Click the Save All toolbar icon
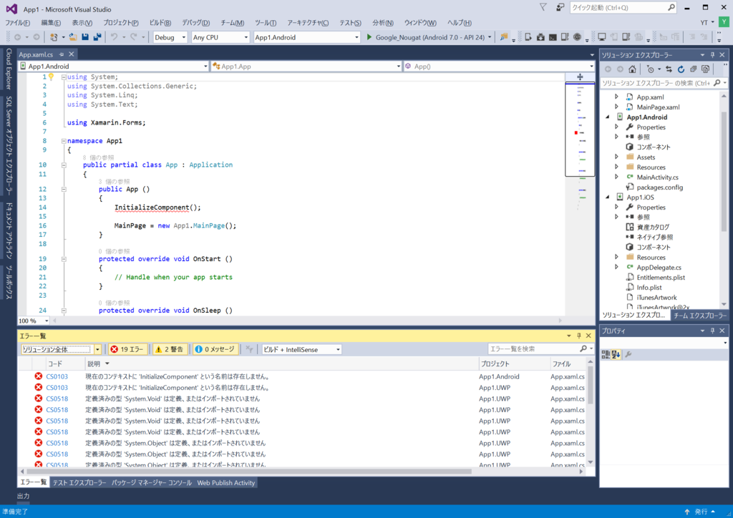The height and width of the screenshot is (518, 733). pos(97,37)
